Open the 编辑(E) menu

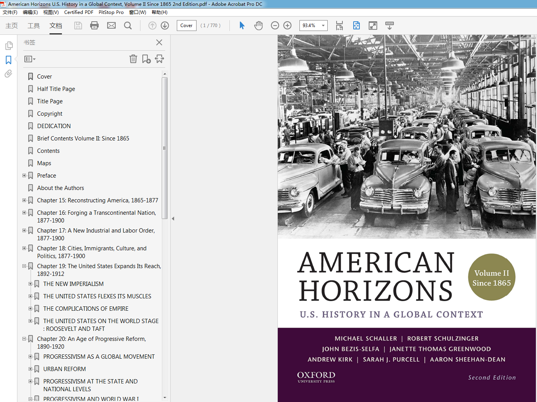point(30,12)
